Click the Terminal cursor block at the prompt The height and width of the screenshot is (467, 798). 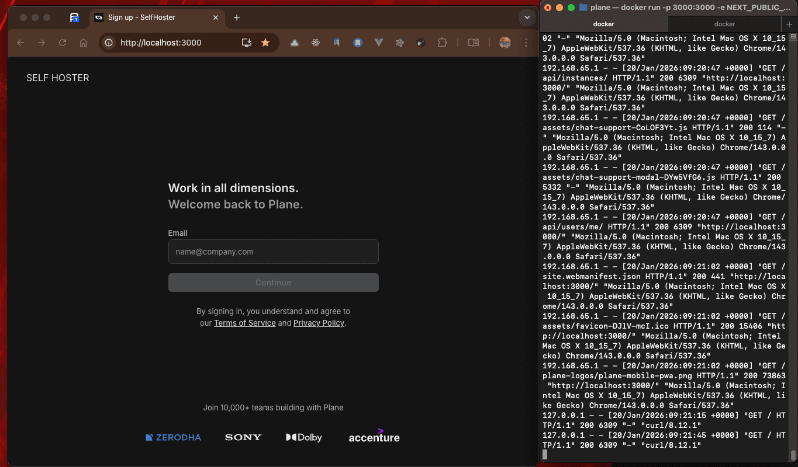click(545, 455)
